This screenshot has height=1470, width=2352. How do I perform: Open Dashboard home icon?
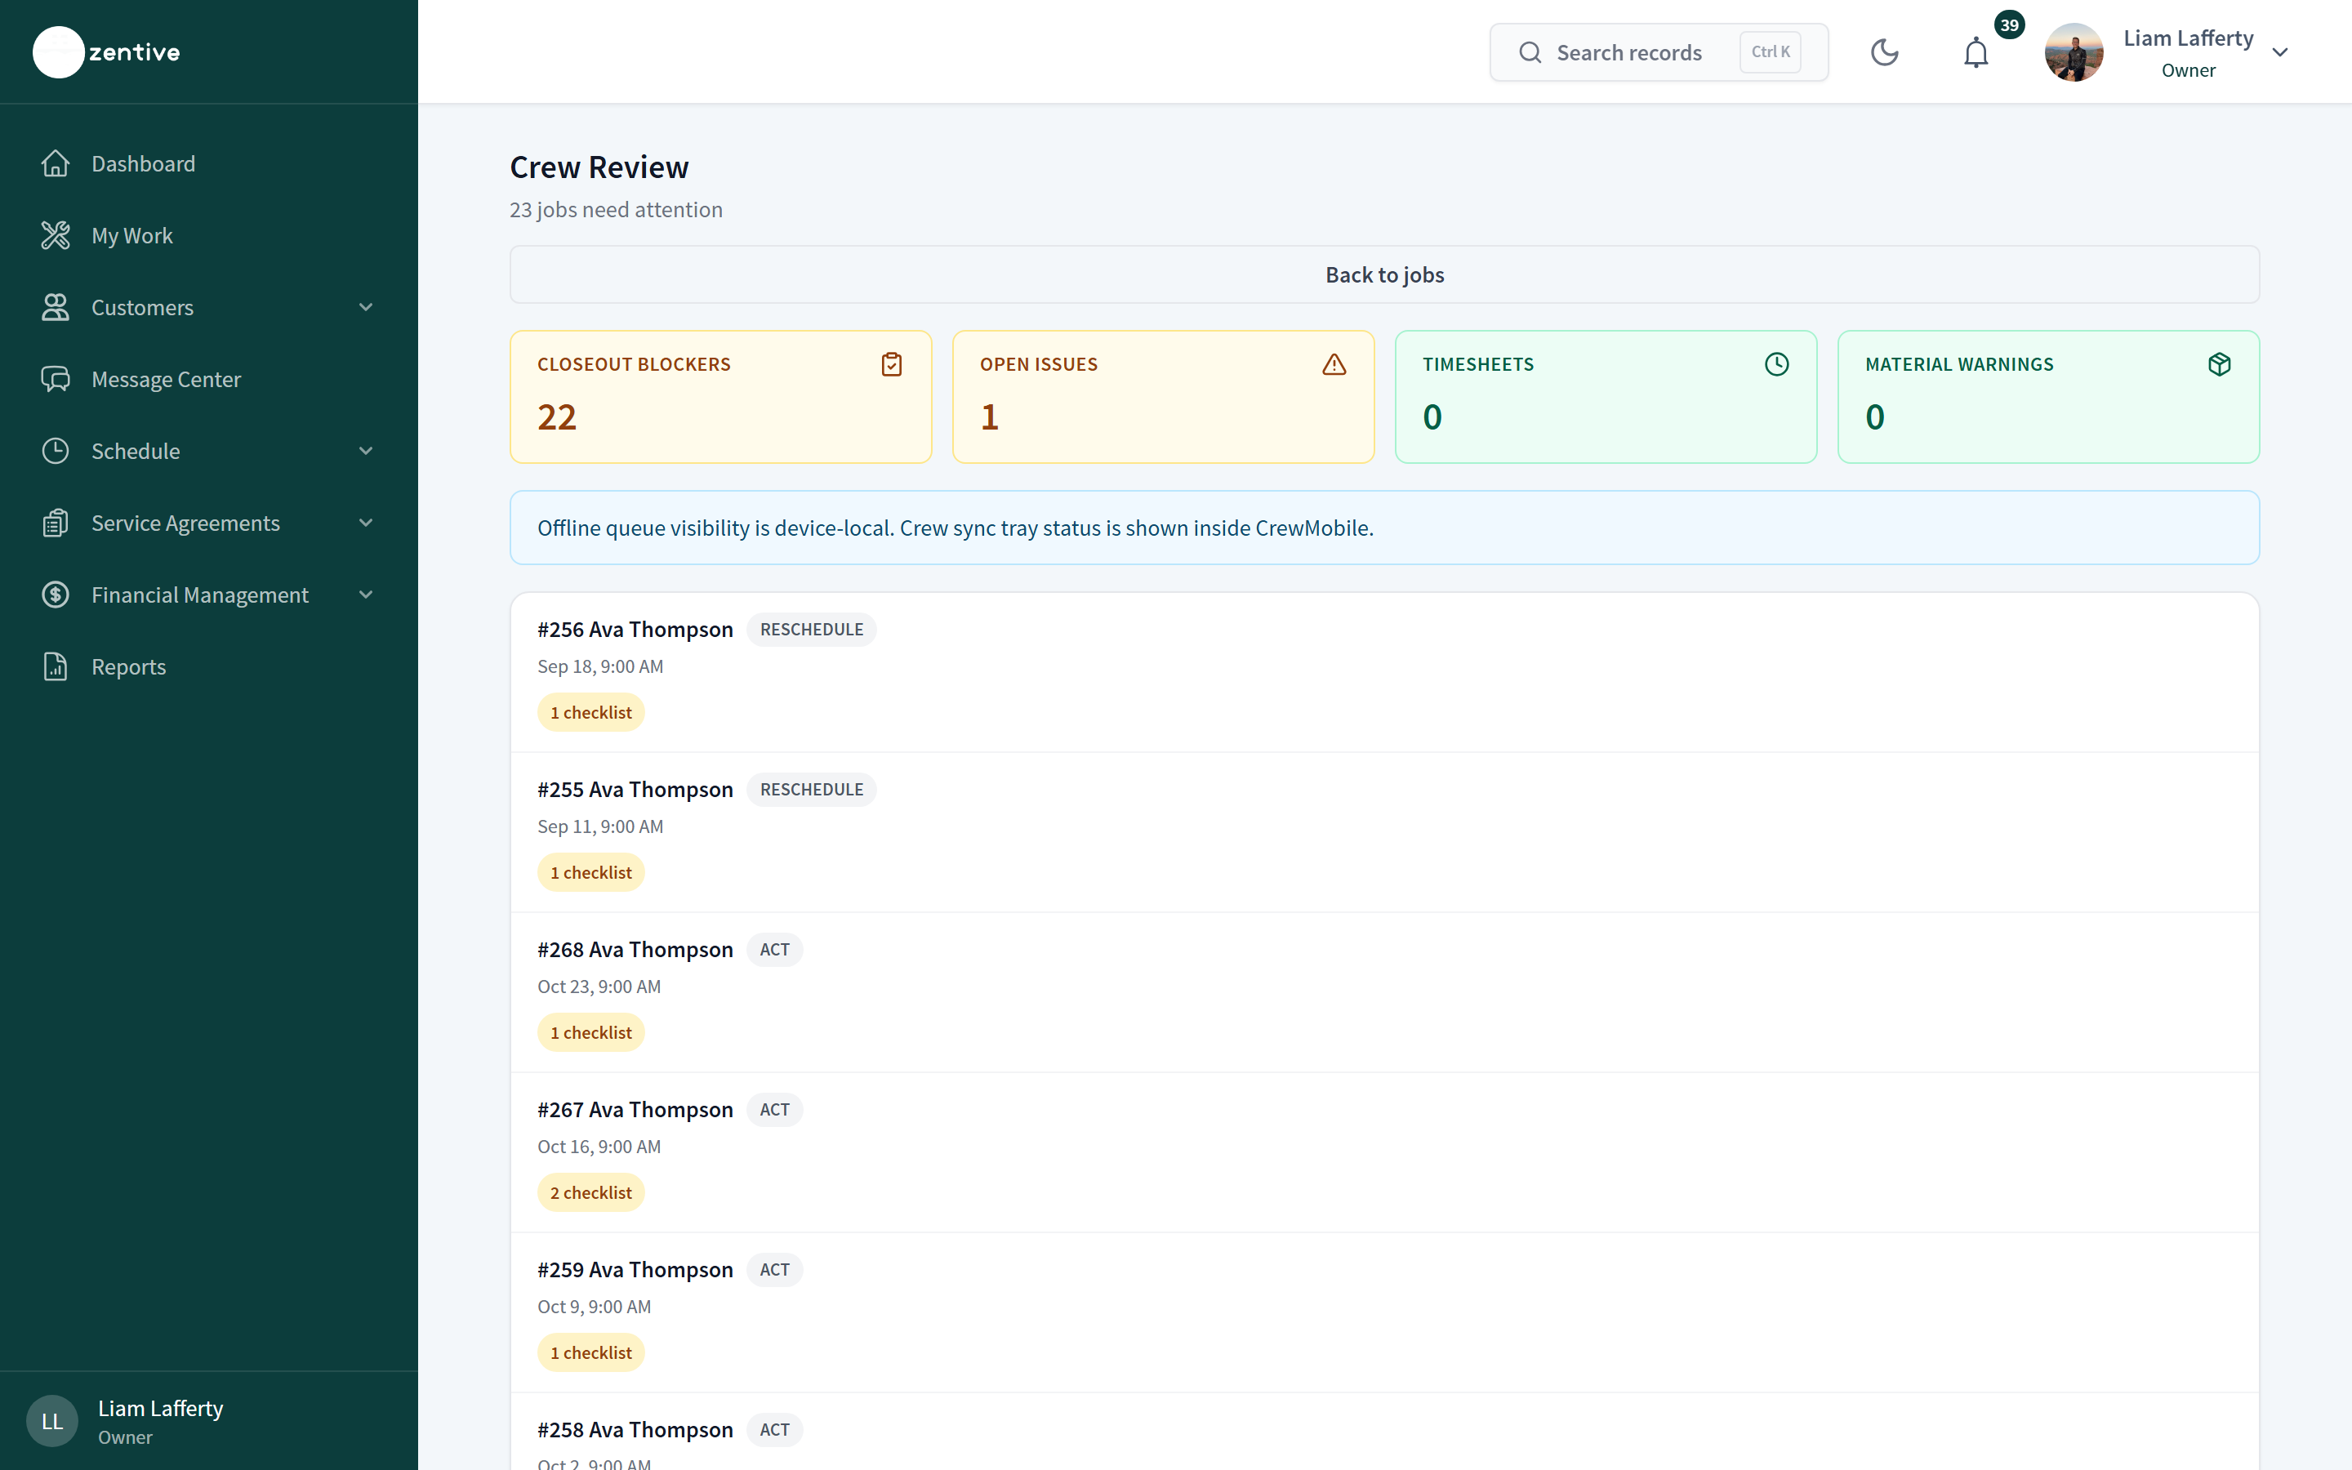pyautogui.click(x=56, y=163)
